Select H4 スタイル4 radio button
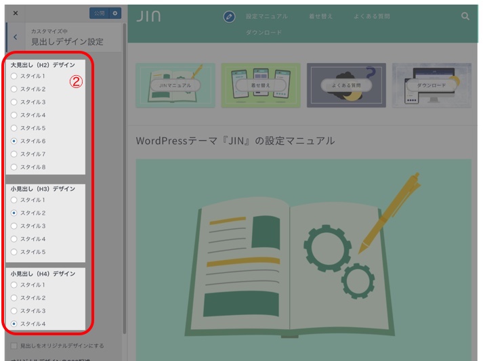This screenshot has height=361, width=483. (14, 324)
